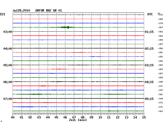Click minute axis tick label 04
Viewport: 164px width, 124px height.
(48, 117)
